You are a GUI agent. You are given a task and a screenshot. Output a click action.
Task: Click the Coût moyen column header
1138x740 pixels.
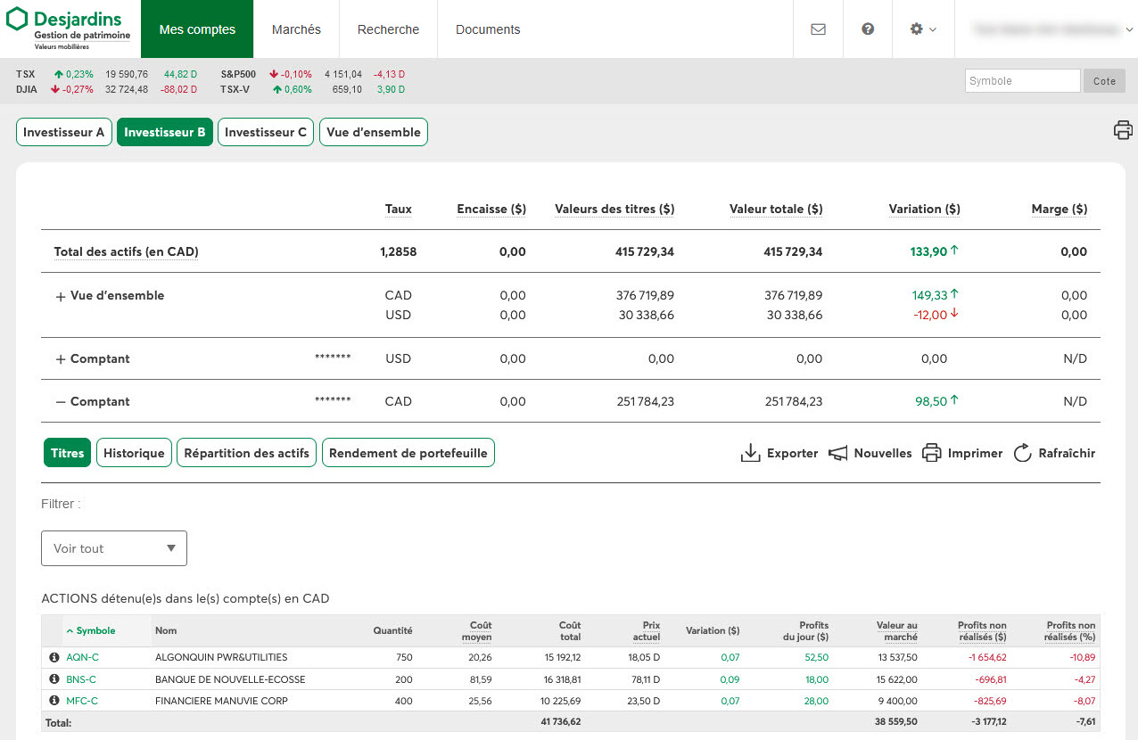[x=476, y=631]
